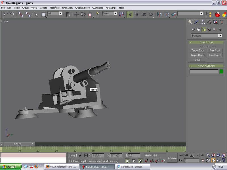Switch to the Modify command panel tab

point(196,22)
